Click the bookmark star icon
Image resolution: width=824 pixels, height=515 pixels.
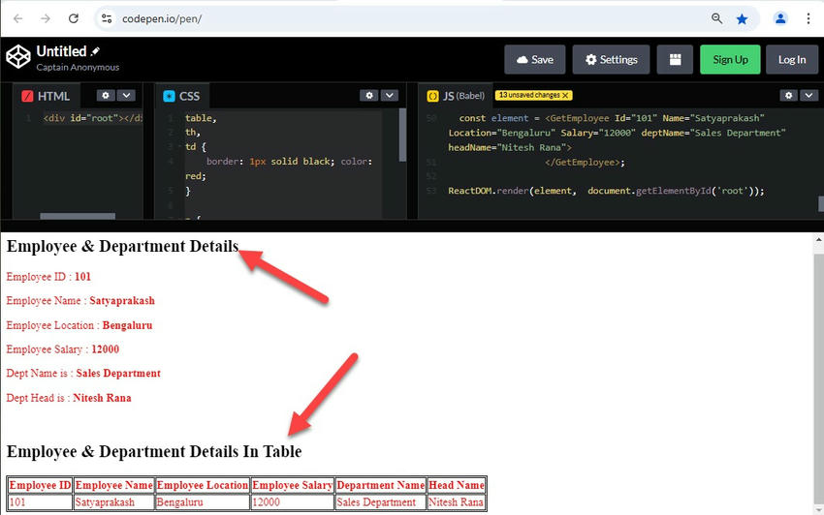point(742,19)
